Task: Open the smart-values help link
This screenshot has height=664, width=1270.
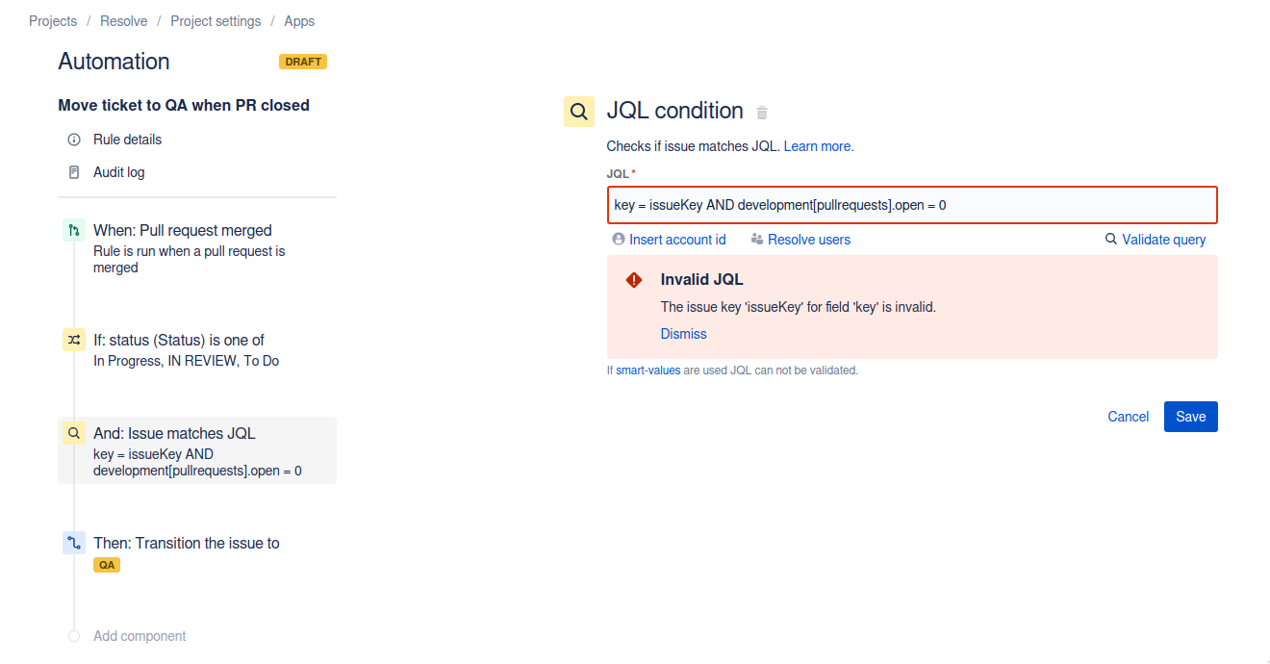Action: [x=648, y=370]
